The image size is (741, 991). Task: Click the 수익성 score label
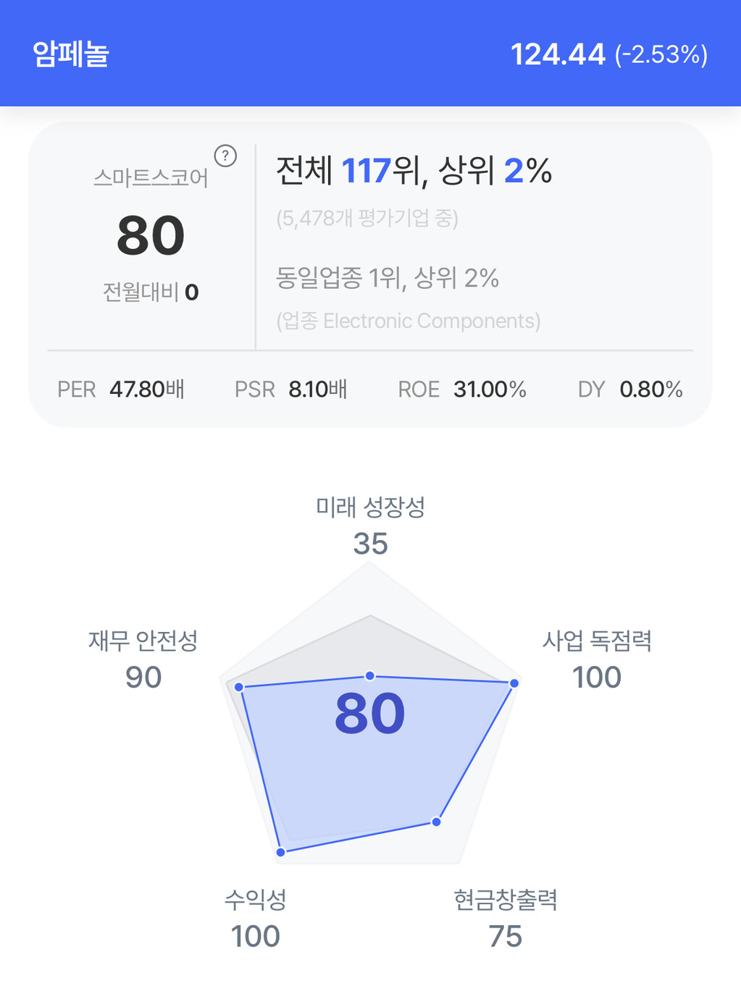click(255, 900)
